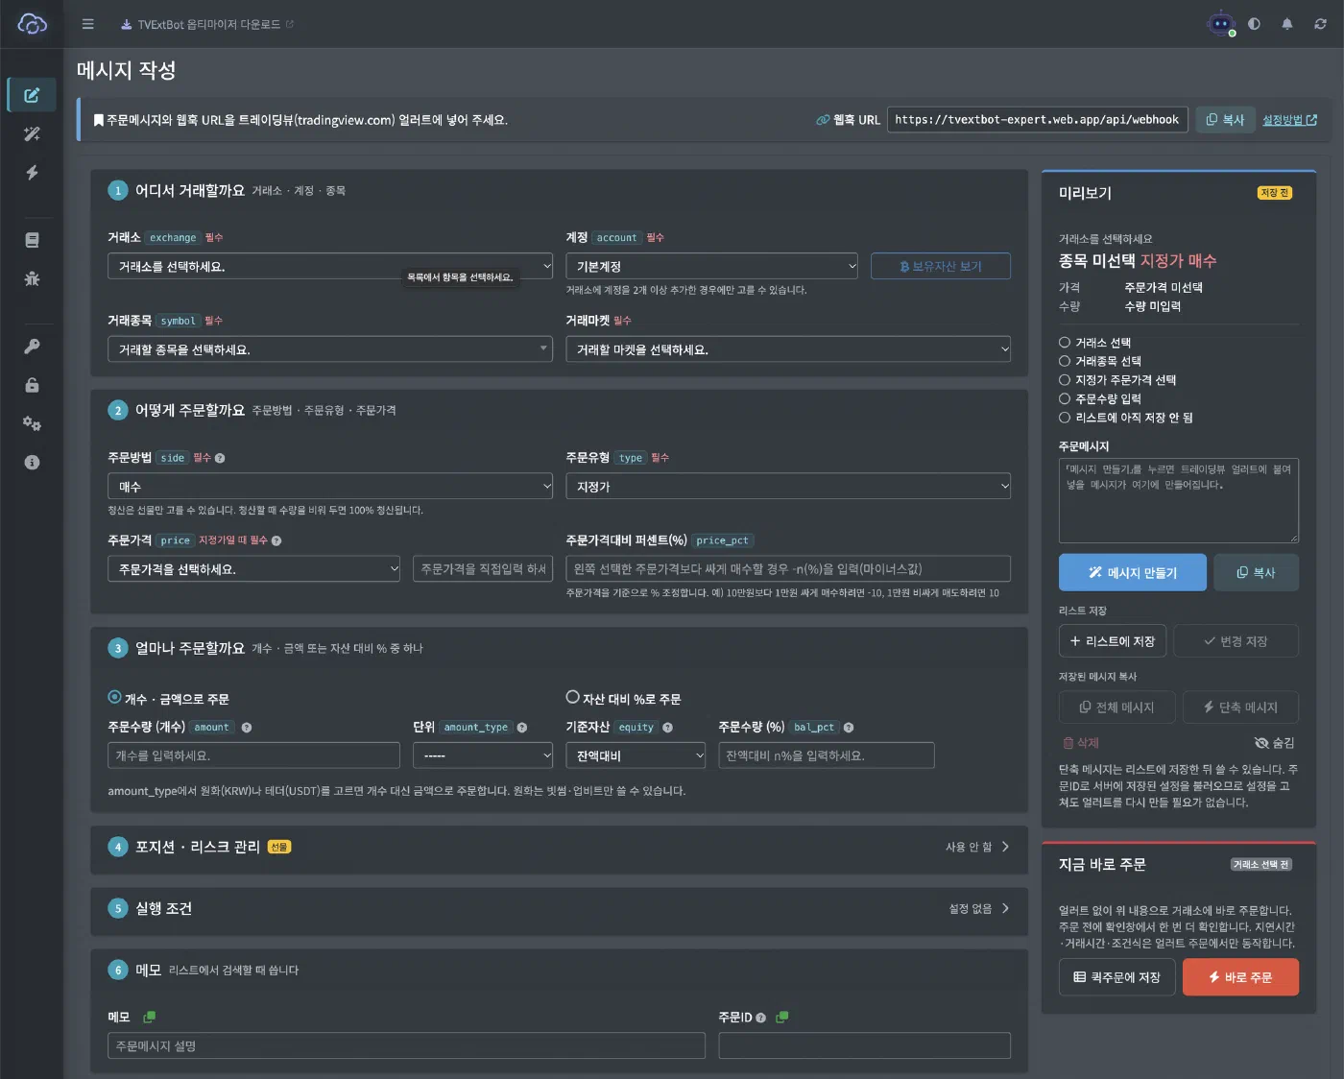Viewport: 1344px width, 1079px height.
Task: Click 보유자산 보기 button
Action: [941, 266]
